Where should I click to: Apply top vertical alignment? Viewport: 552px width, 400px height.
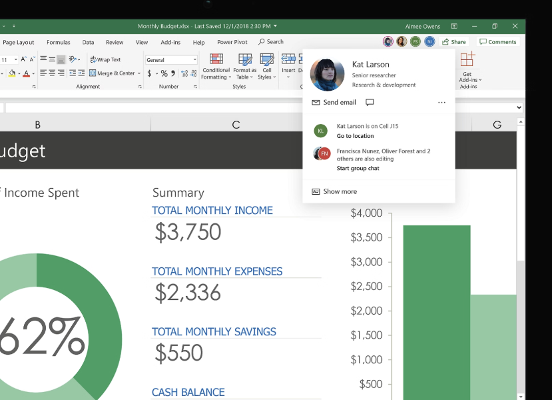click(43, 59)
